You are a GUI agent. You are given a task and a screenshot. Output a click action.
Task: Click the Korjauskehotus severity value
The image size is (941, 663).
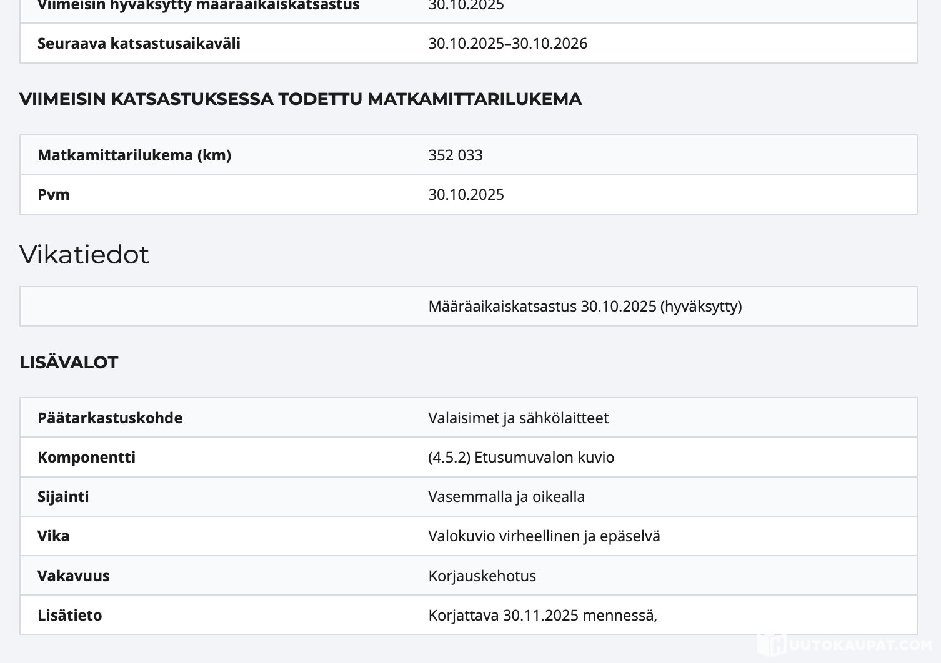click(x=482, y=576)
